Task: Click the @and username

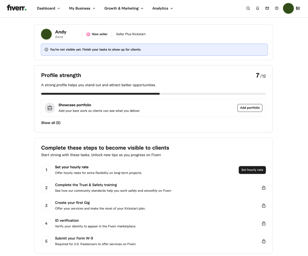Action: coord(59,37)
